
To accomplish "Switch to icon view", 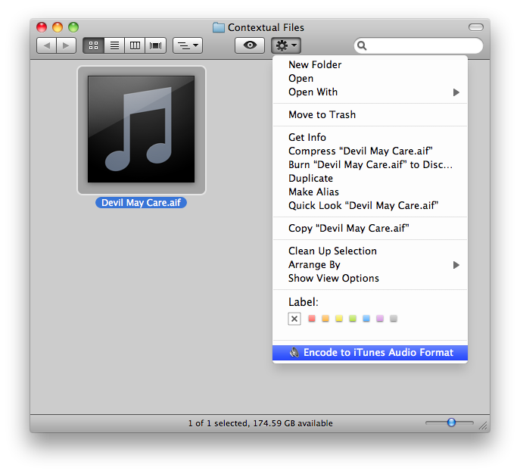I will point(93,45).
